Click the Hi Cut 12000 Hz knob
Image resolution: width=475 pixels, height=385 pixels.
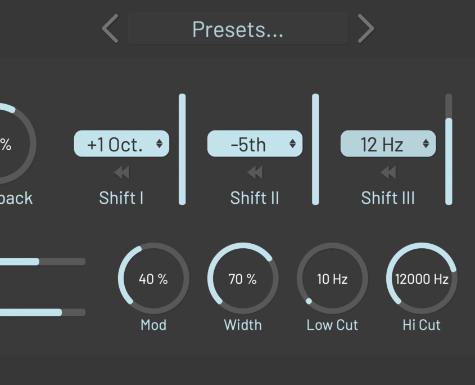(x=422, y=279)
